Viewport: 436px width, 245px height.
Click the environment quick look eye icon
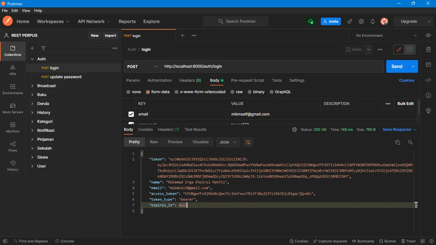coord(429,35)
